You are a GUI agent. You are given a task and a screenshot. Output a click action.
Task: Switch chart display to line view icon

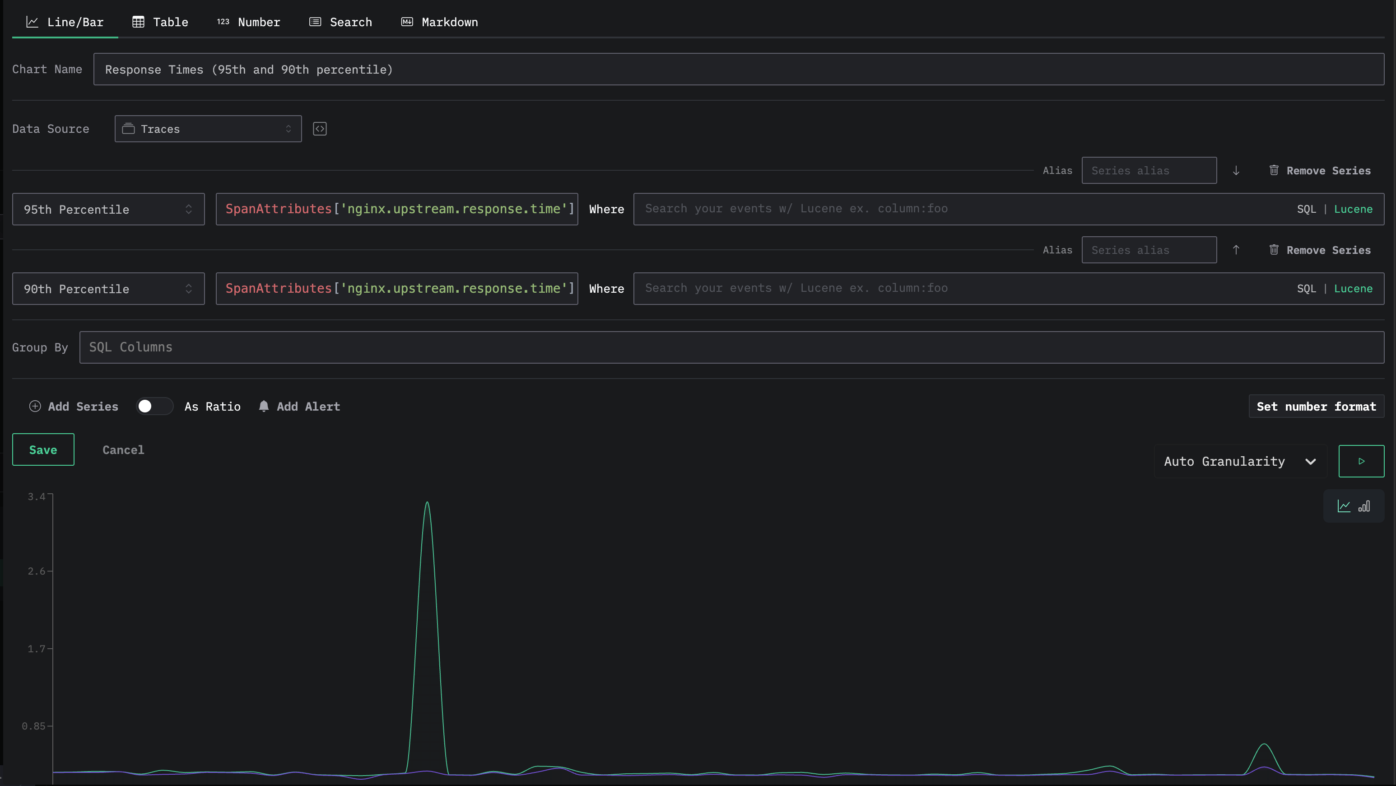tap(1344, 506)
